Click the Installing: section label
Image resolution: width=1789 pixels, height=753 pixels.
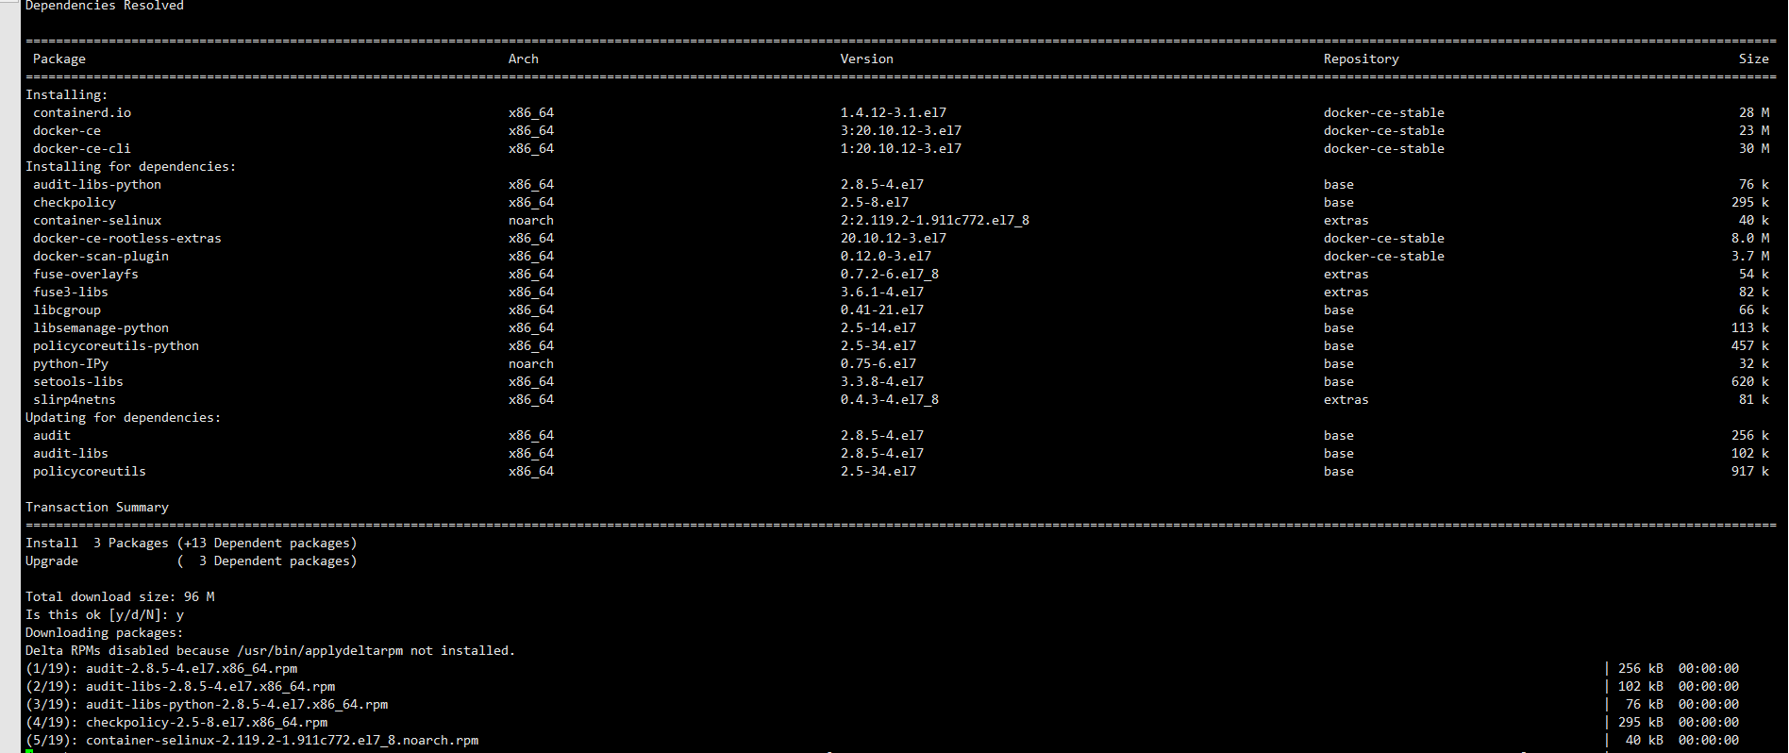pyautogui.click(x=67, y=94)
